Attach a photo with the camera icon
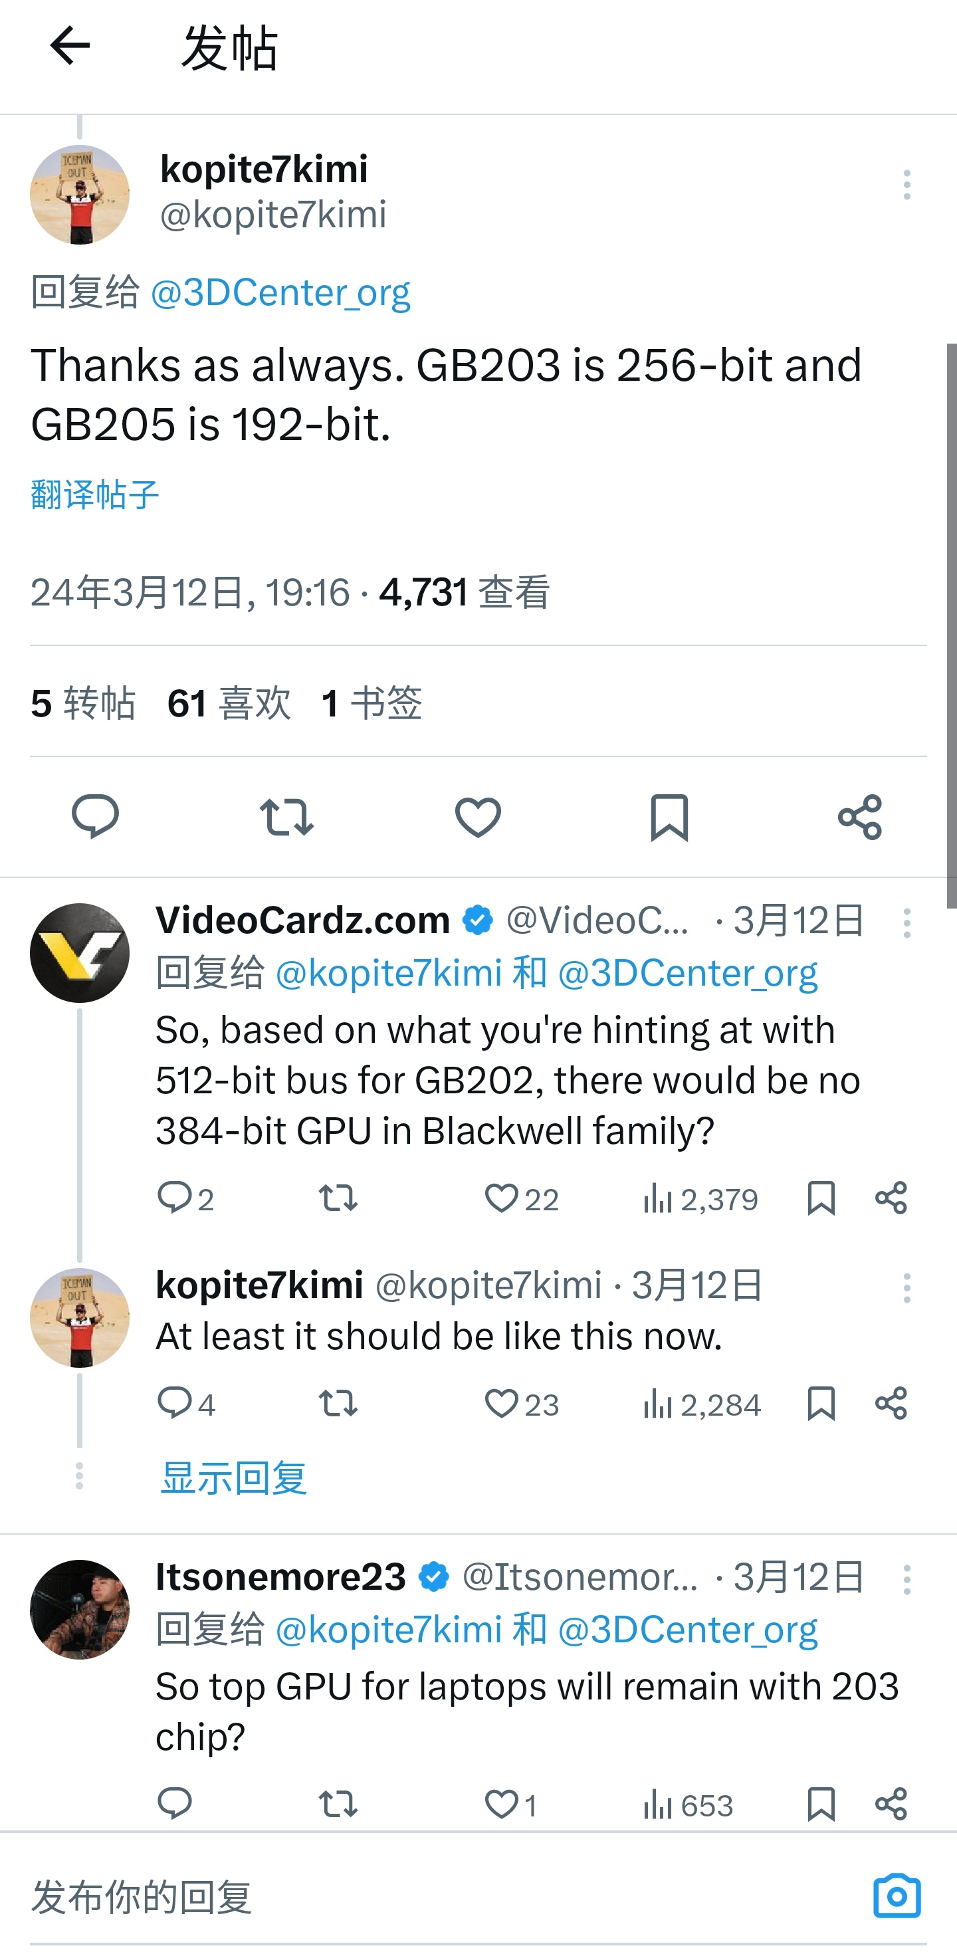The image size is (957, 1958). (897, 1894)
